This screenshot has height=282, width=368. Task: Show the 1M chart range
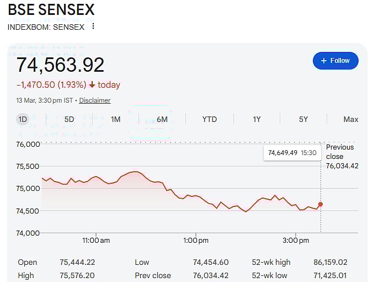coord(115,119)
